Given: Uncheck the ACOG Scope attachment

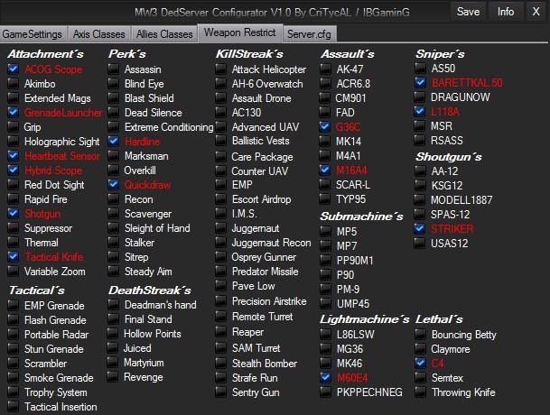Looking at the screenshot, I should coord(13,69).
